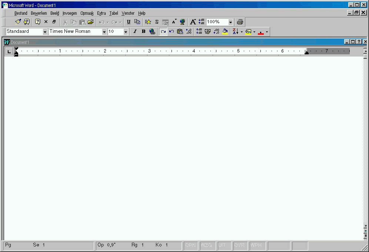
Task: Open the Standaard style dropdown arrow
Action: pos(45,32)
